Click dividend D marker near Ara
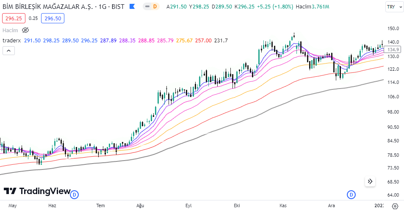 point(351,194)
